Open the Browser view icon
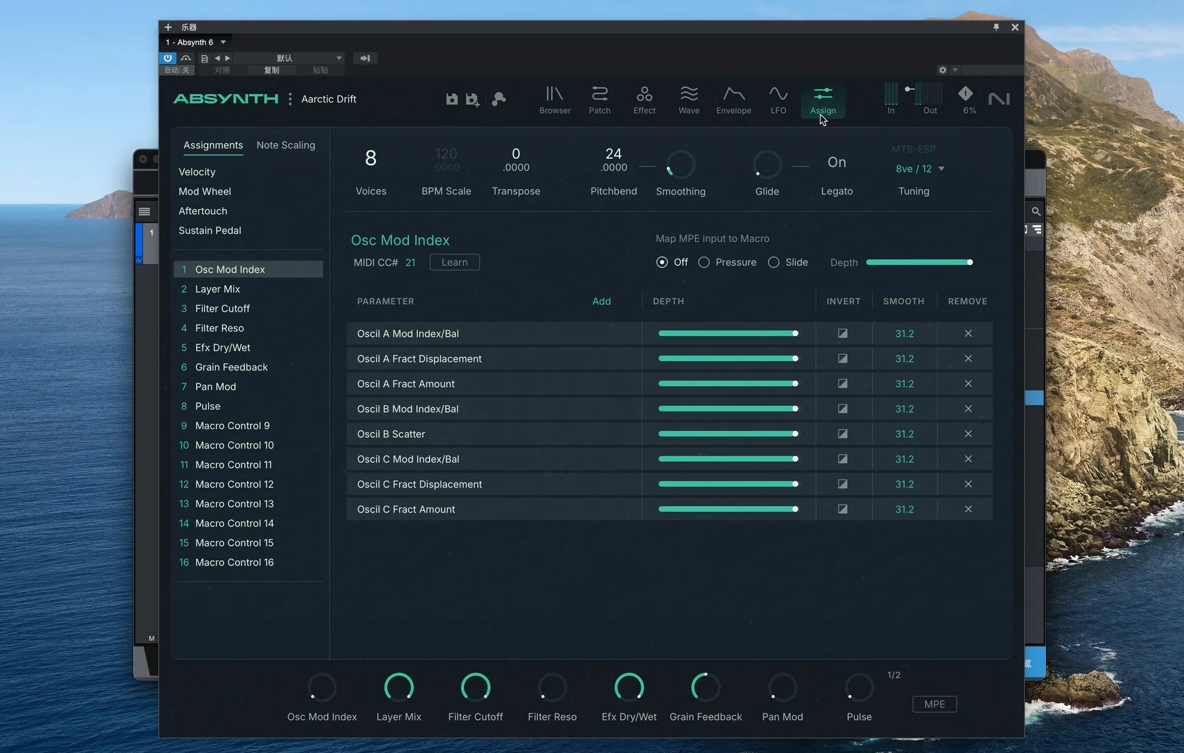 point(555,99)
